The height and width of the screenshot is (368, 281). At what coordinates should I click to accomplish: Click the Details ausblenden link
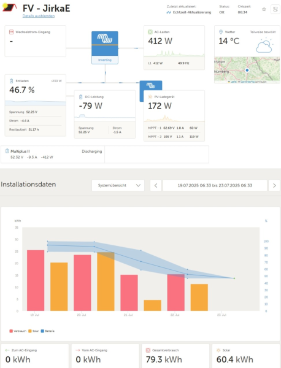pyautogui.click(x=39, y=16)
